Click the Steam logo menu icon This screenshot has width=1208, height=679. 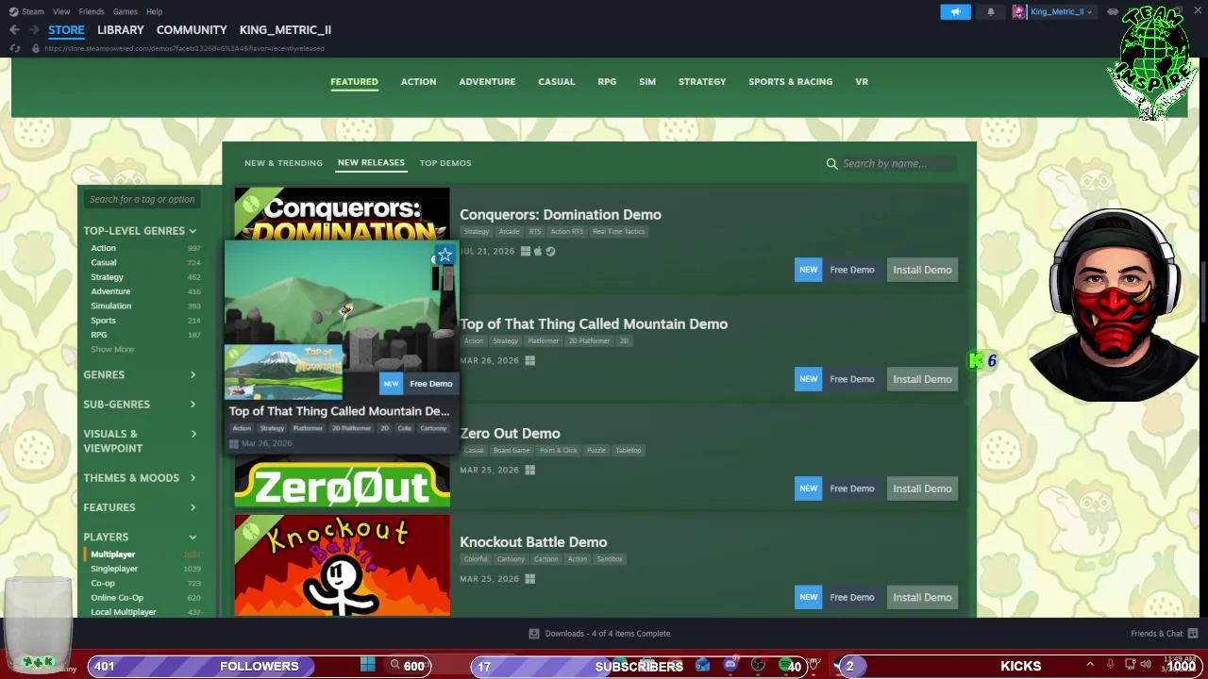(13, 11)
